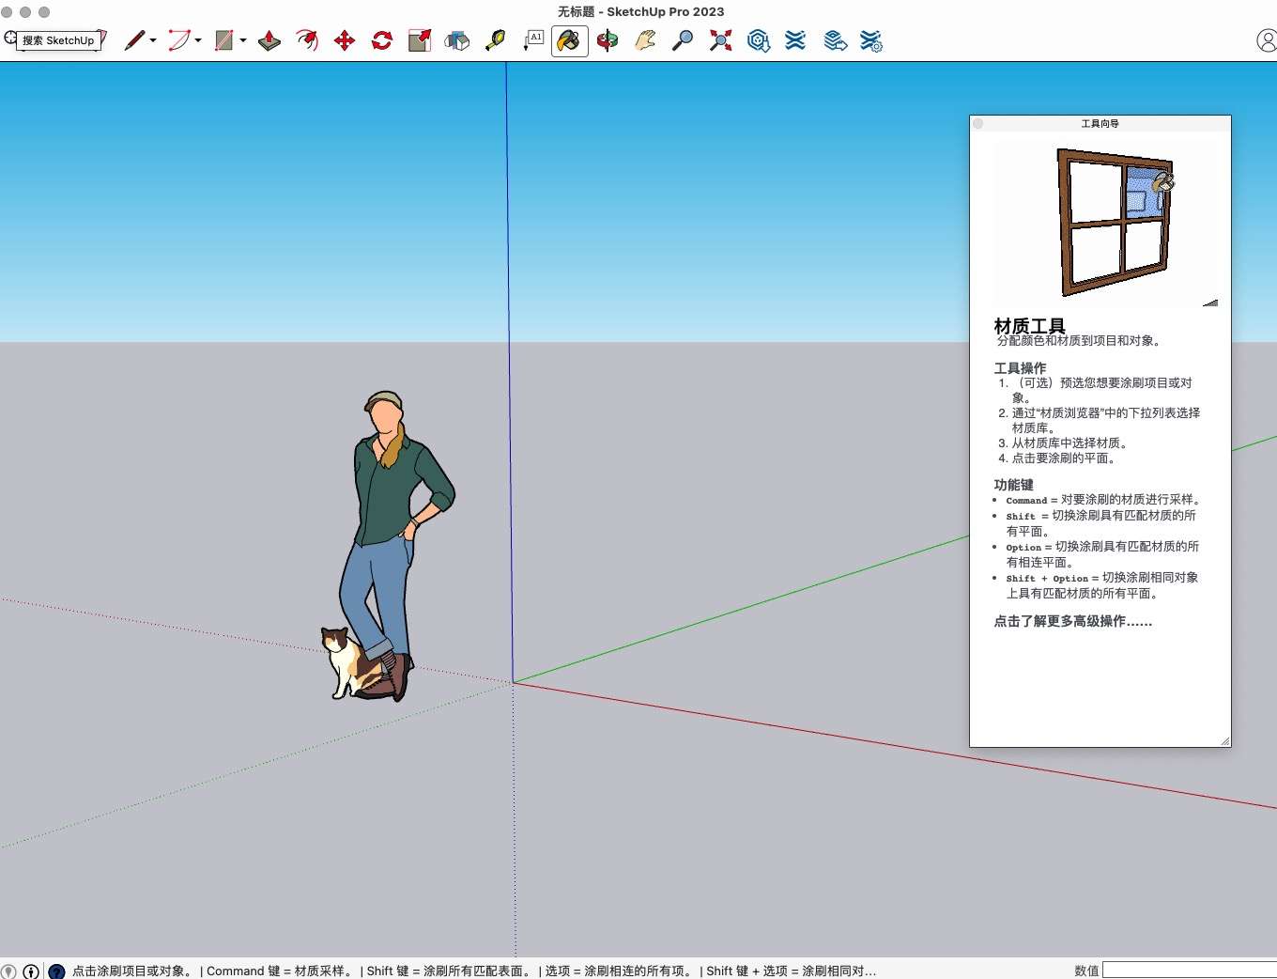This screenshot has height=979, width=1277.
Task: Open the user account profile icon
Action: click(1267, 40)
